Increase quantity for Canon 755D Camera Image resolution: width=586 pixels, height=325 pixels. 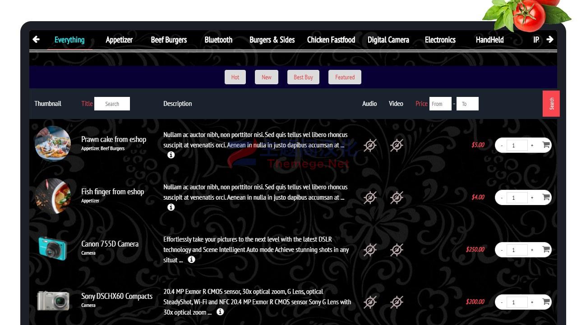[532, 250]
